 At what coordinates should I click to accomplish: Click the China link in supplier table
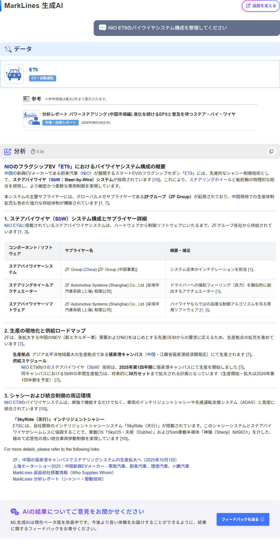click(x=90, y=270)
